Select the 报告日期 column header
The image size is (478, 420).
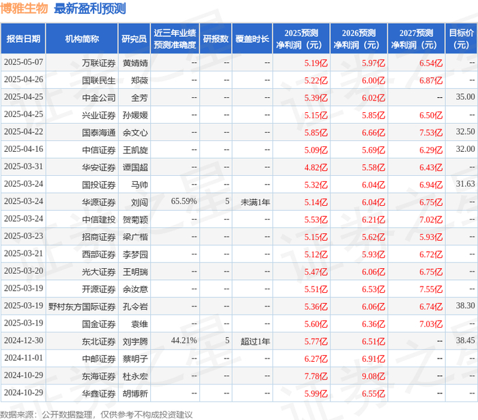23,39
